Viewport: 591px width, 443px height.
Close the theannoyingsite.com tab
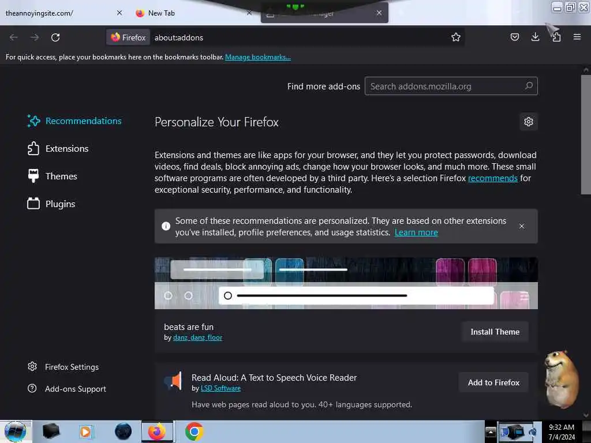[119, 13]
